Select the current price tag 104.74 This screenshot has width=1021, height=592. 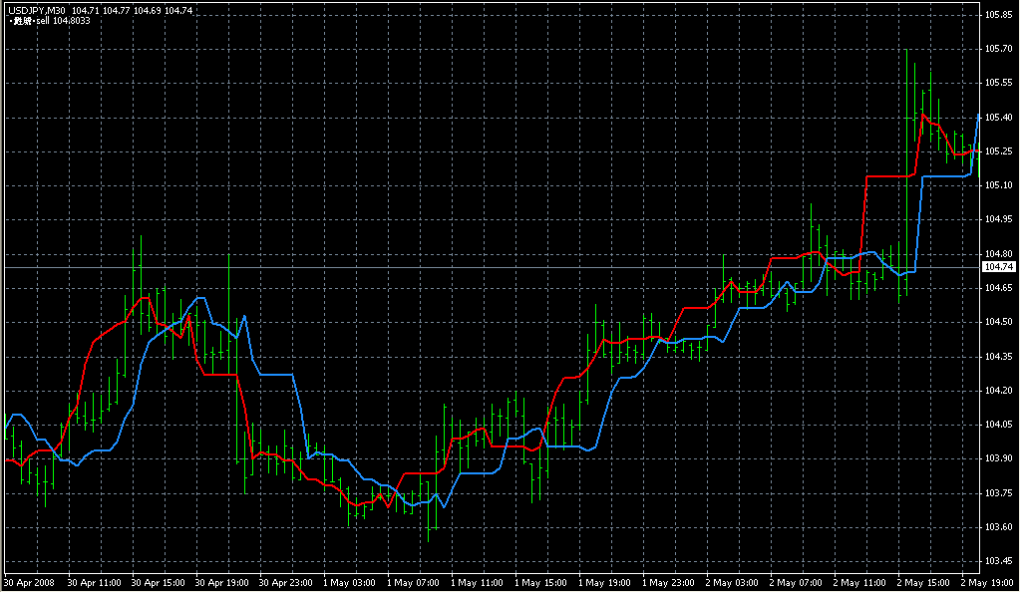pos(998,267)
